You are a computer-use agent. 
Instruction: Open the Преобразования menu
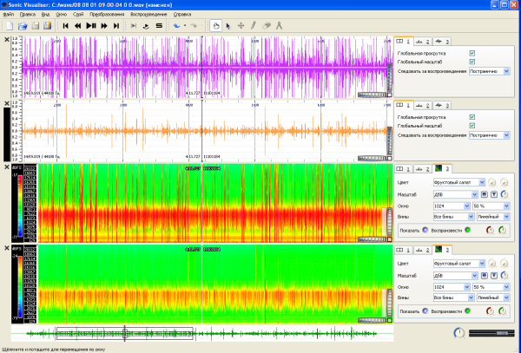[107, 14]
